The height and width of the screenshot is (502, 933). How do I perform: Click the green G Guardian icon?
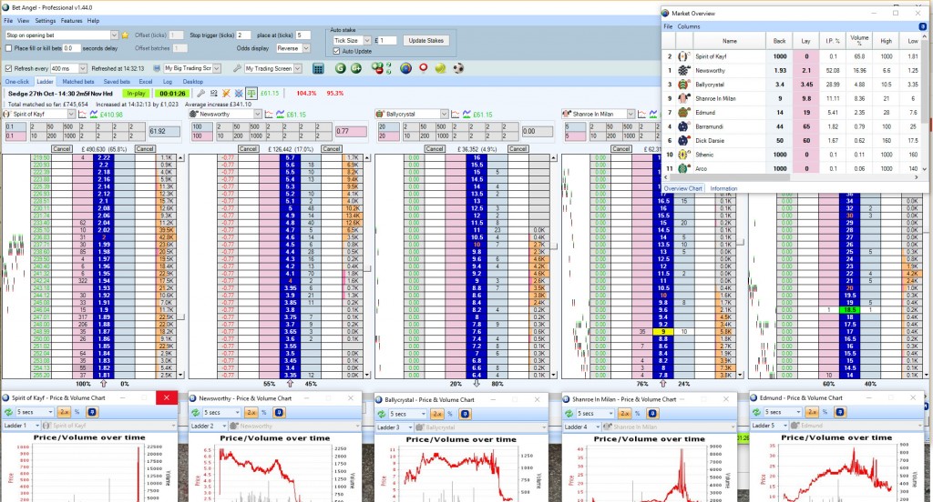[x=341, y=68]
